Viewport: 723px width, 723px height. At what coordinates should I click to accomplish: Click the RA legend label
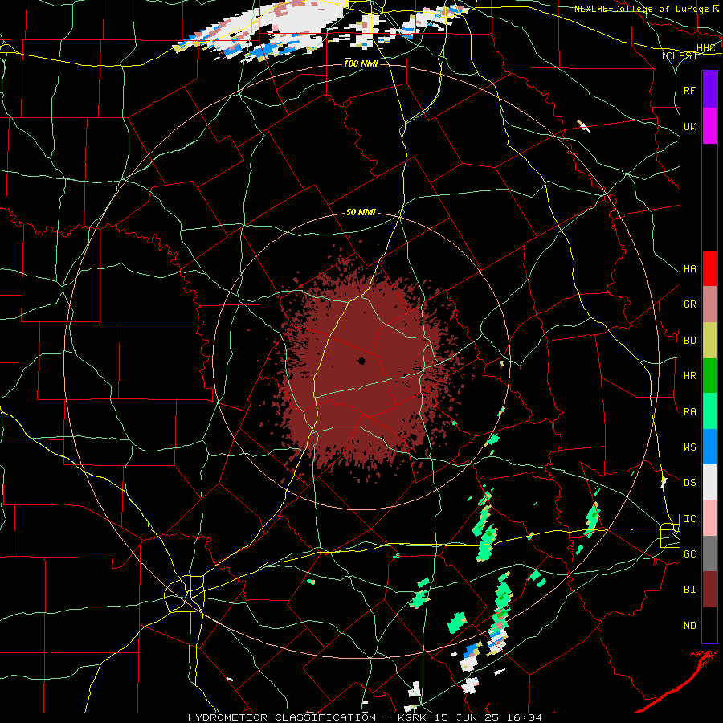(689, 411)
